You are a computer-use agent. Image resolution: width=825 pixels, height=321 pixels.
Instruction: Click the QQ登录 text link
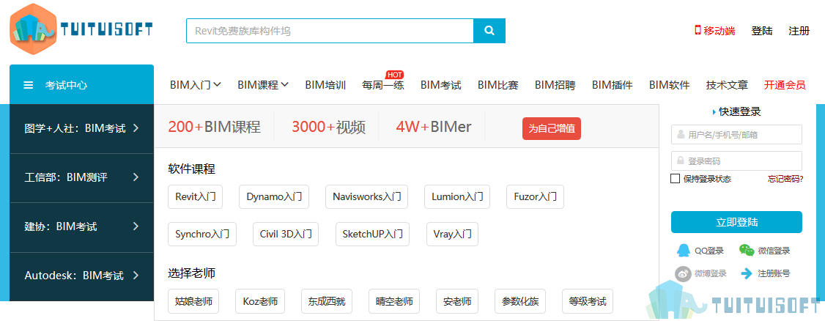click(x=709, y=251)
